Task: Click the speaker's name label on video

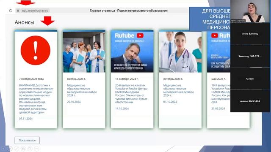Action: (x=238, y=21)
